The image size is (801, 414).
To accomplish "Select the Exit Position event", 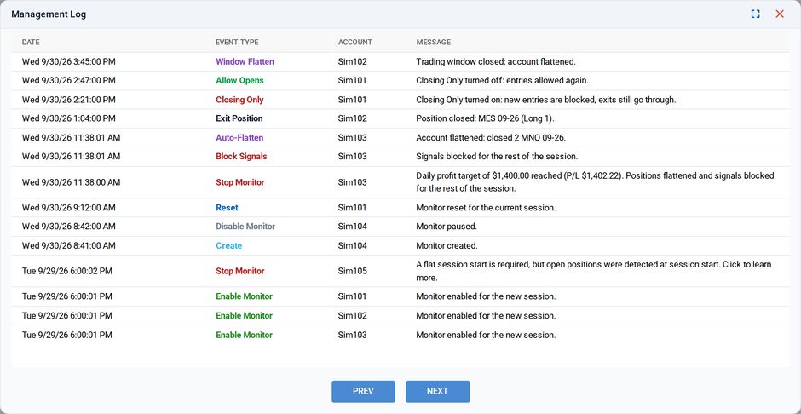I will tap(239, 119).
